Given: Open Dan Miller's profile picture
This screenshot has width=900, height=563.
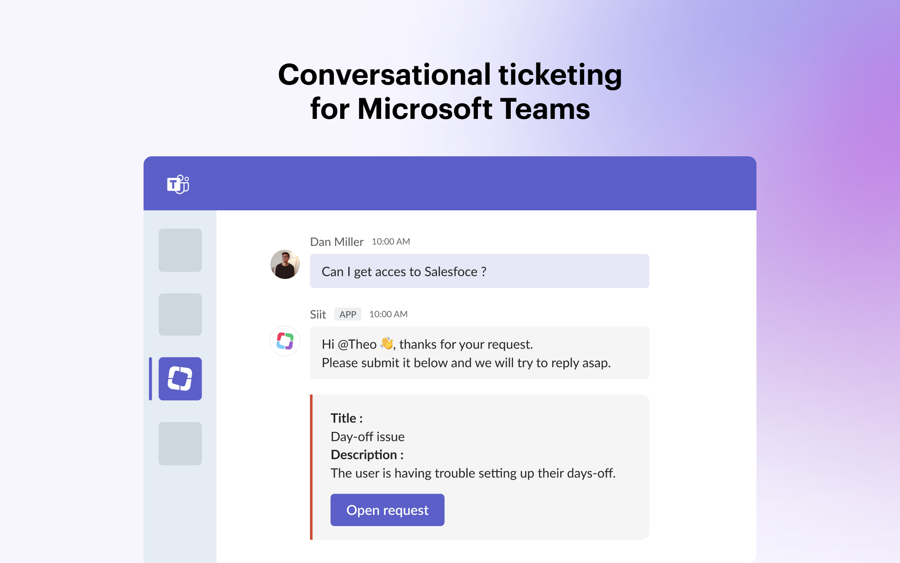Looking at the screenshot, I should 285,265.
